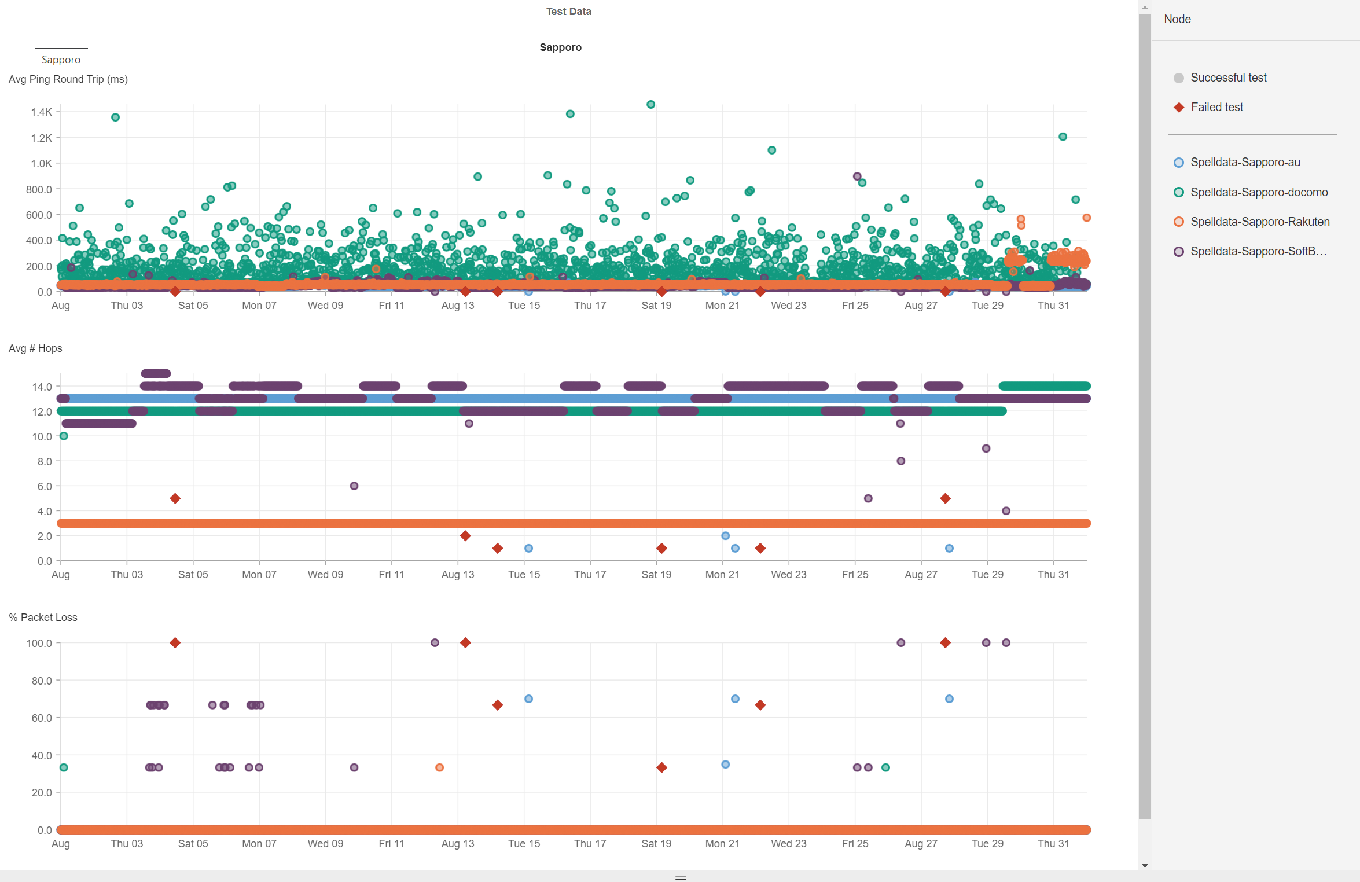Click the red Failed test diamond icon
The width and height of the screenshot is (1360, 882).
[1178, 108]
